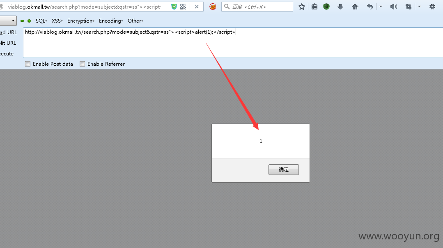
Task: Tick the Enable Referrer checkbox
Action: click(82, 64)
